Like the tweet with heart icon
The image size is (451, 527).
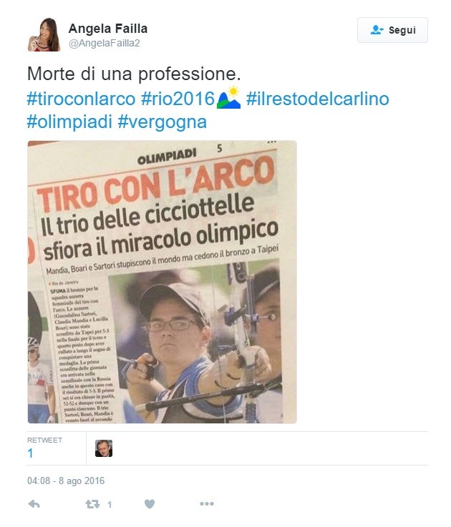(x=150, y=504)
